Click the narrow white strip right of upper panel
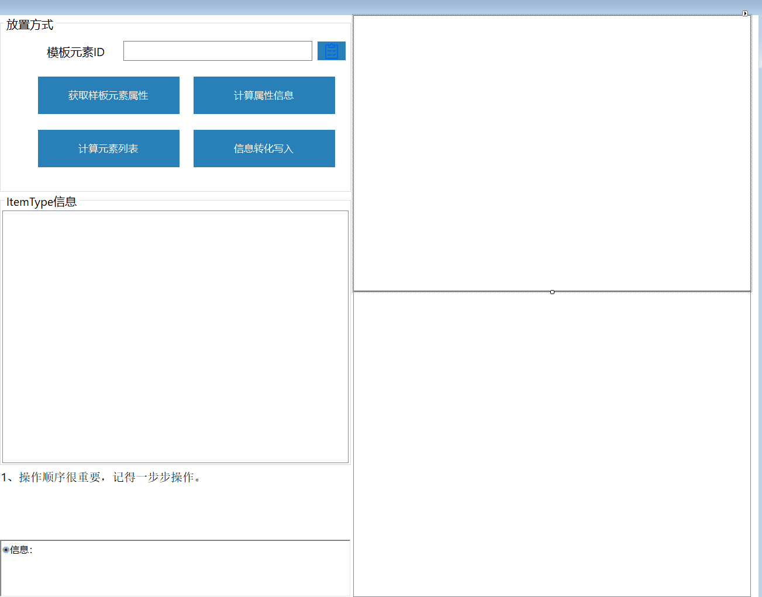 pos(756,41)
